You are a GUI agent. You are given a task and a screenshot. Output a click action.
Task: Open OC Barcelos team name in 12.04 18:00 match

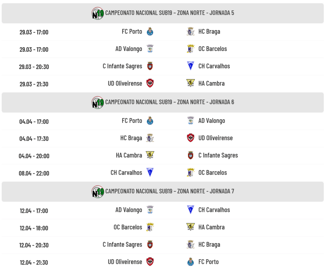(128, 227)
